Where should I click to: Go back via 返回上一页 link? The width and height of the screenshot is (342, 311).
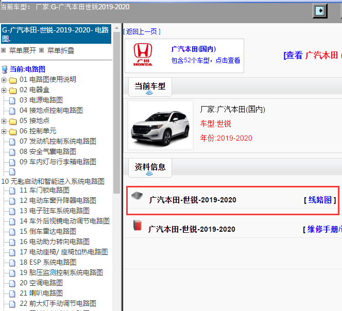(x=142, y=31)
